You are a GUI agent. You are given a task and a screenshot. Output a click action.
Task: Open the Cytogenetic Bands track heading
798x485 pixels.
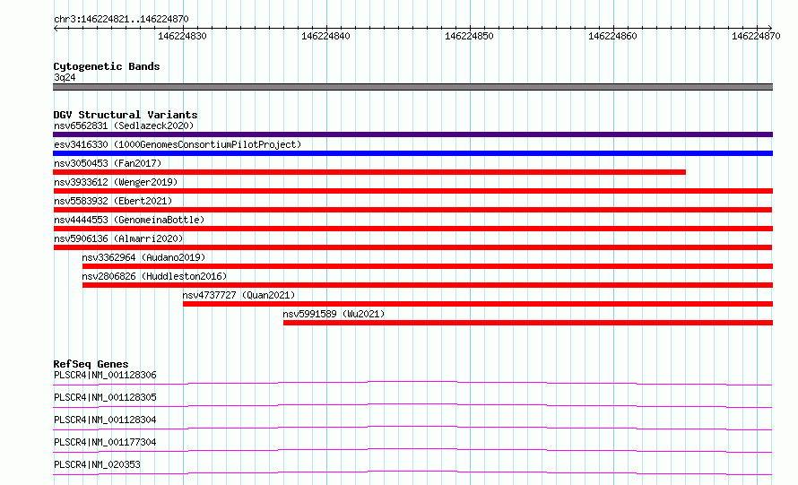point(107,66)
